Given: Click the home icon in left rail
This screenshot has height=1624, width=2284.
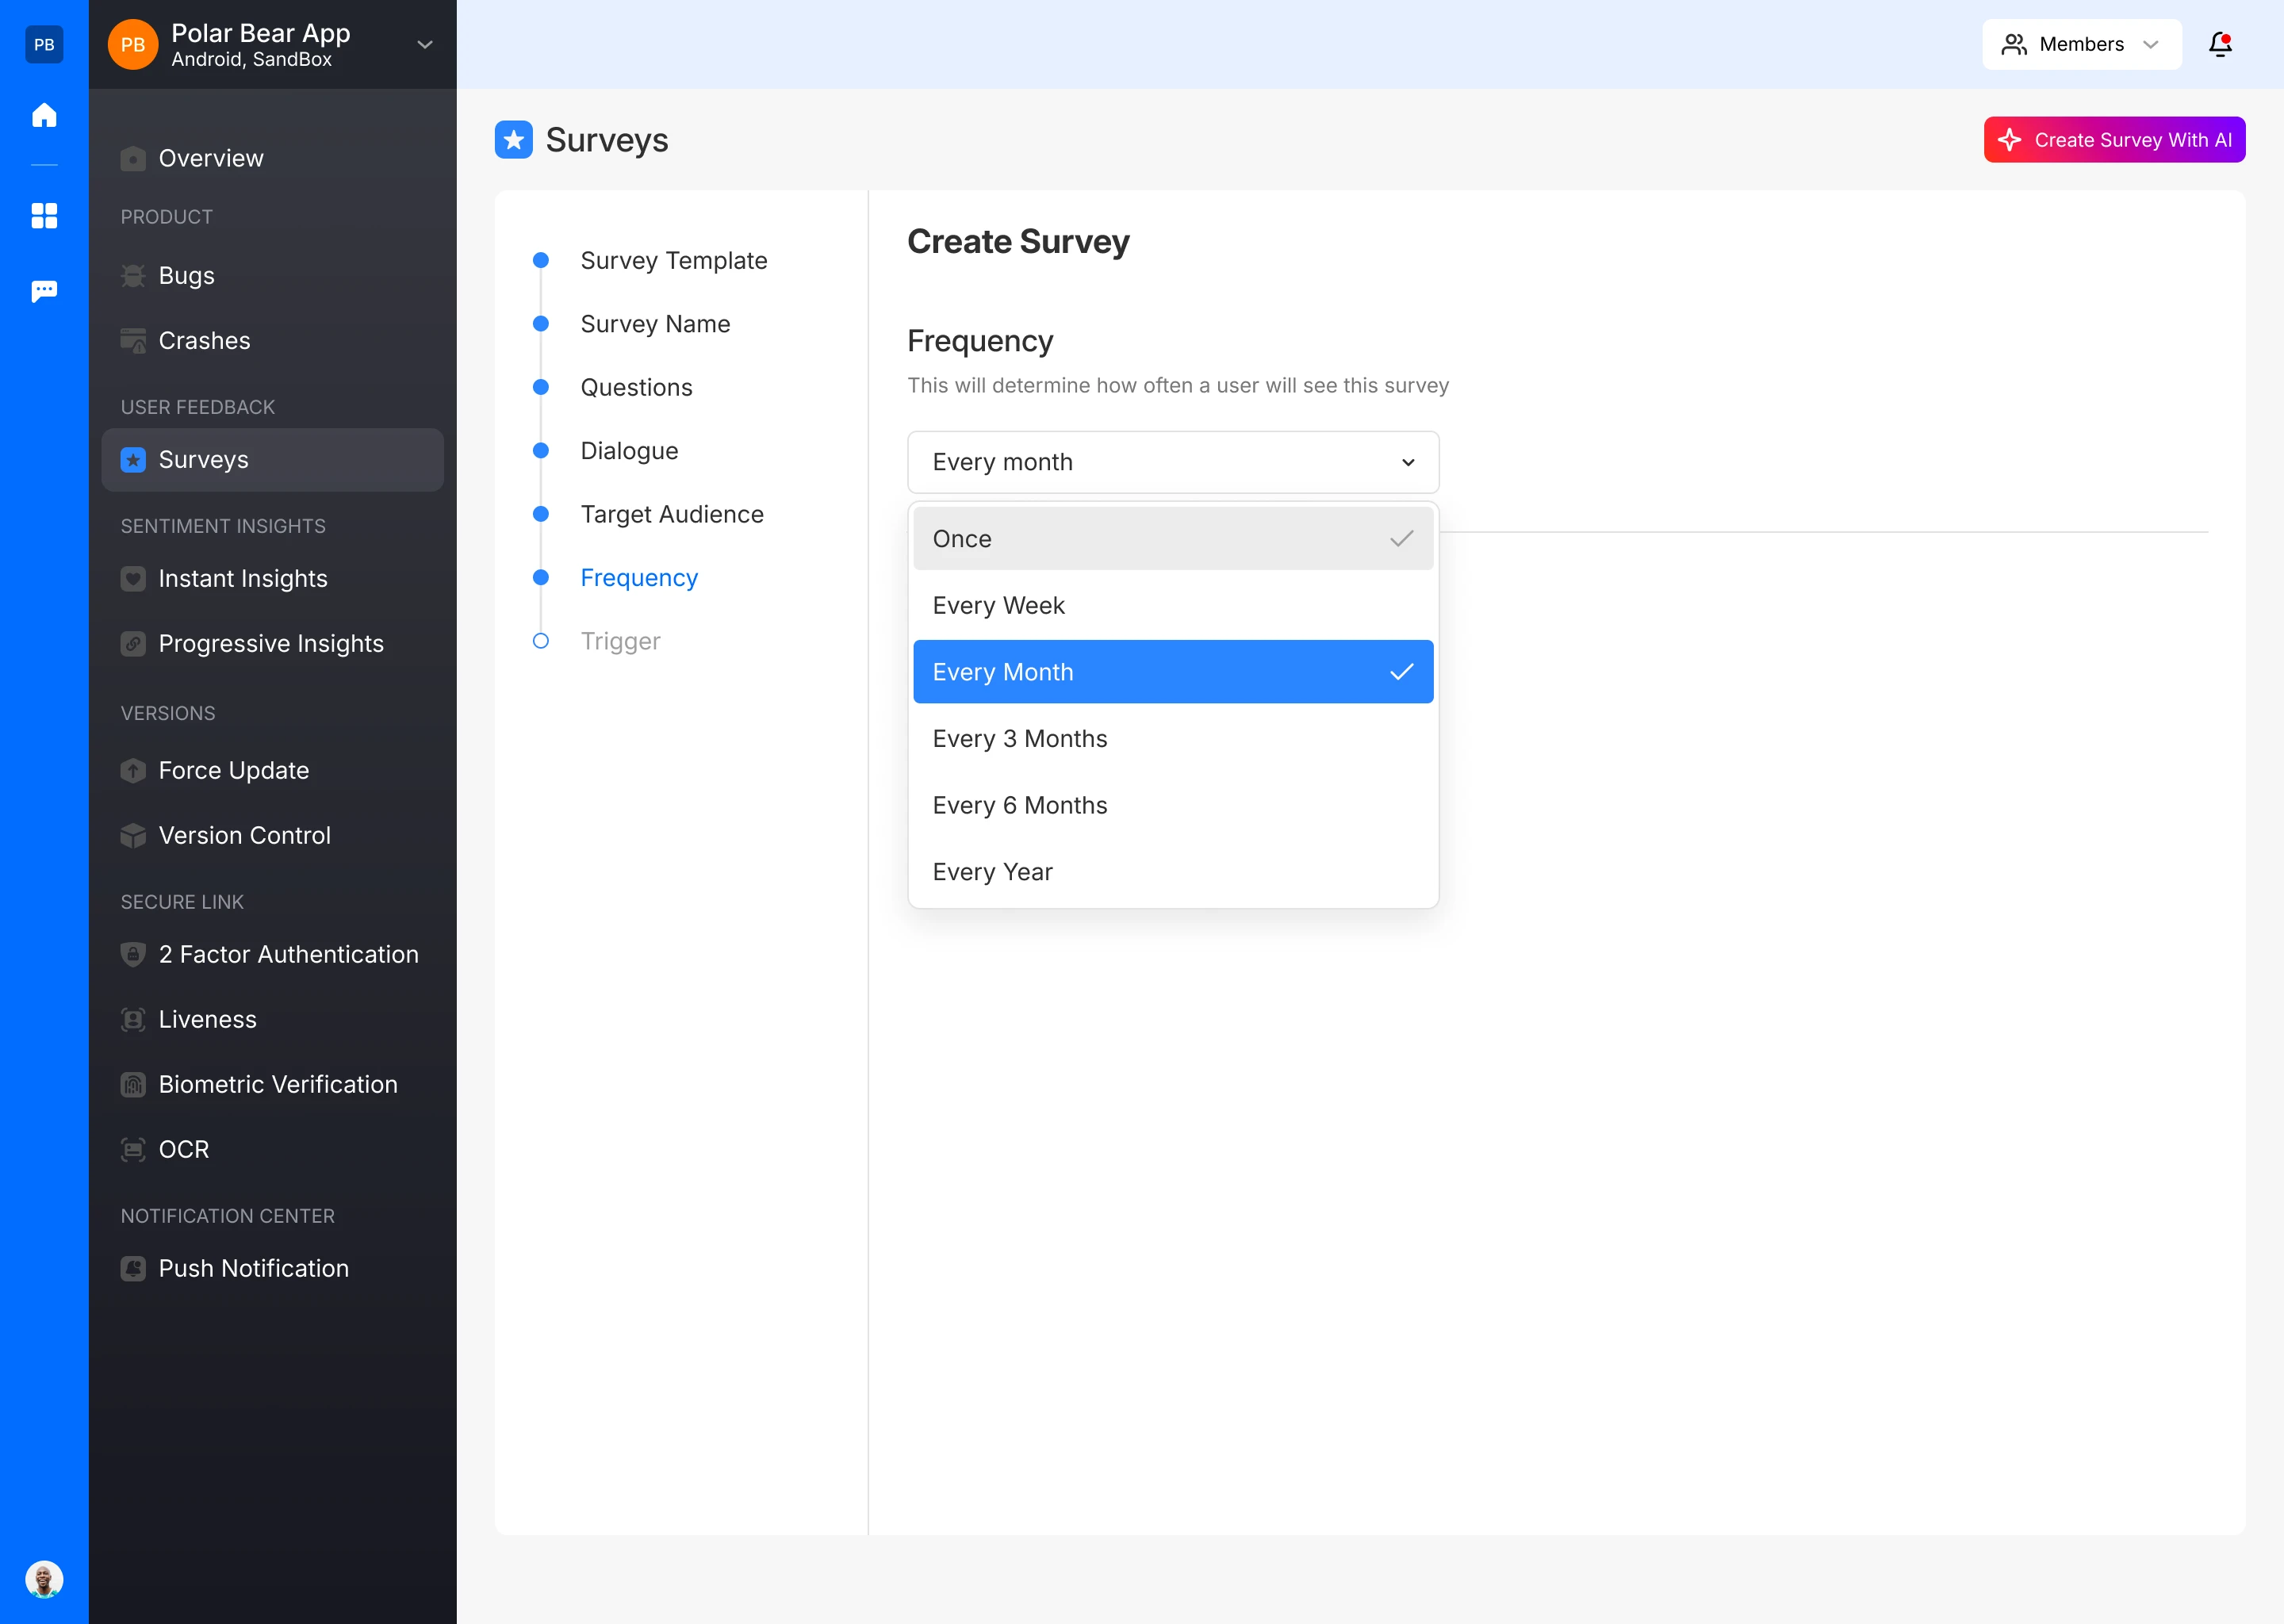Looking at the screenshot, I should click(44, 115).
